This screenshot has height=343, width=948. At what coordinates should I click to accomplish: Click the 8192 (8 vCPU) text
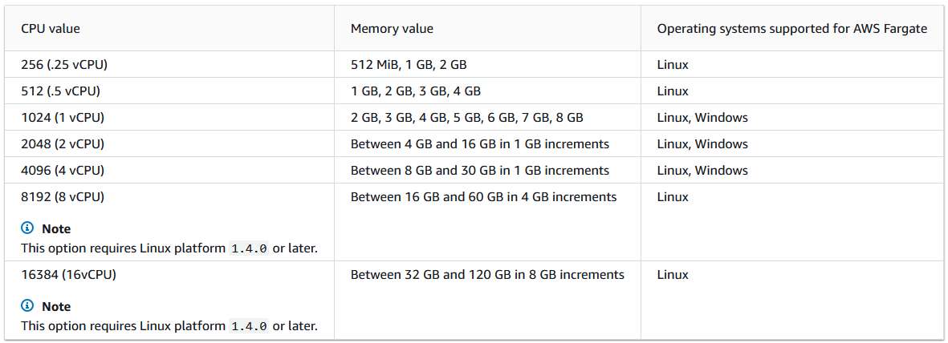tap(63, 197)
